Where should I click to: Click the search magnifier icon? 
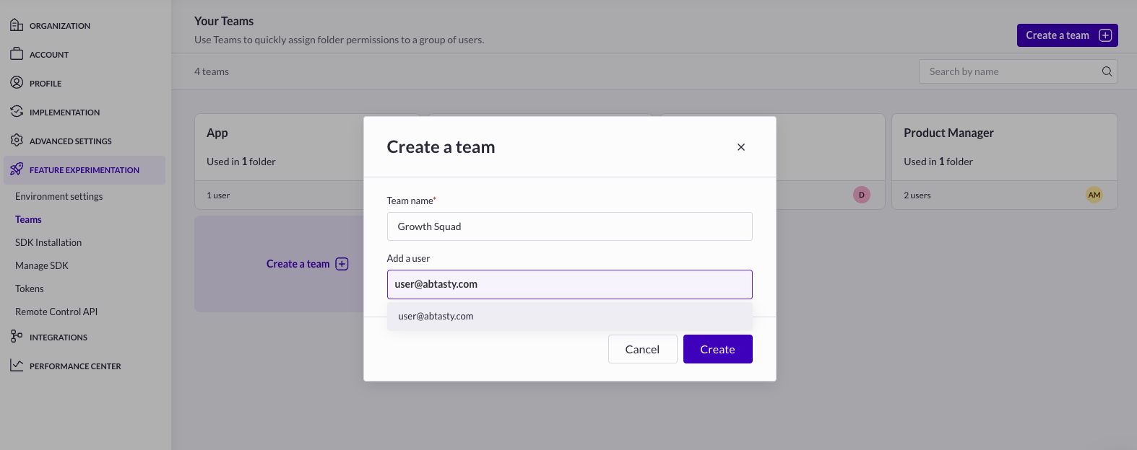(x=1107, y=71)
